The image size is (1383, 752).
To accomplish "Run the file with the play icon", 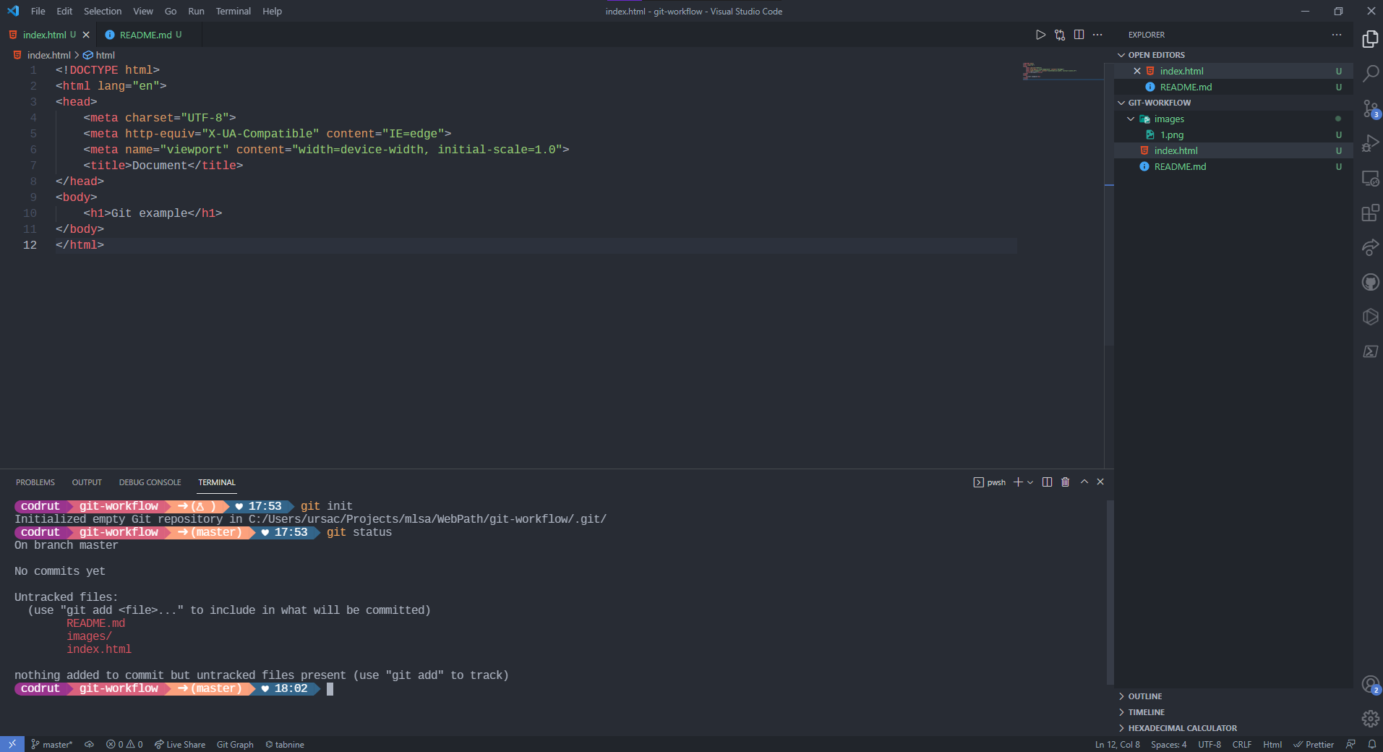I will (1040, 35).
